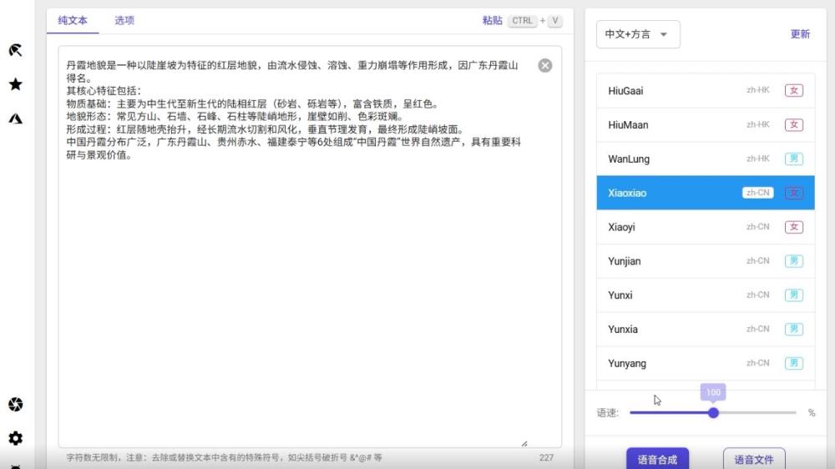Click the 语音文件 audio file button

coord(753,459)
